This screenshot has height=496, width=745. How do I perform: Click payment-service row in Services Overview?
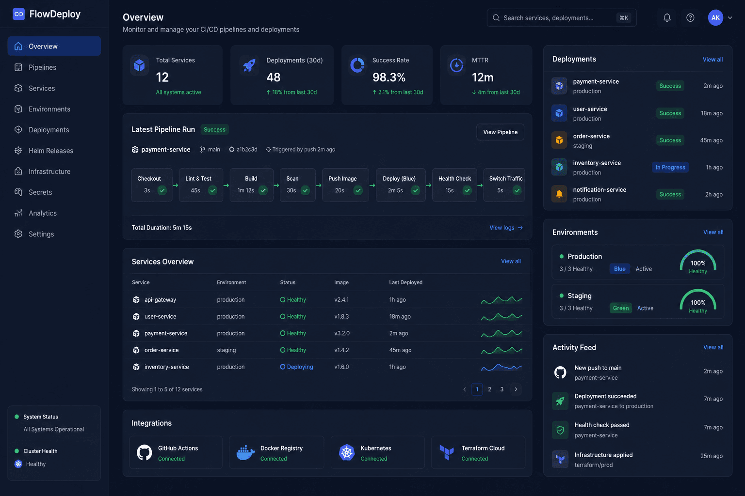(x=327, y=333)
